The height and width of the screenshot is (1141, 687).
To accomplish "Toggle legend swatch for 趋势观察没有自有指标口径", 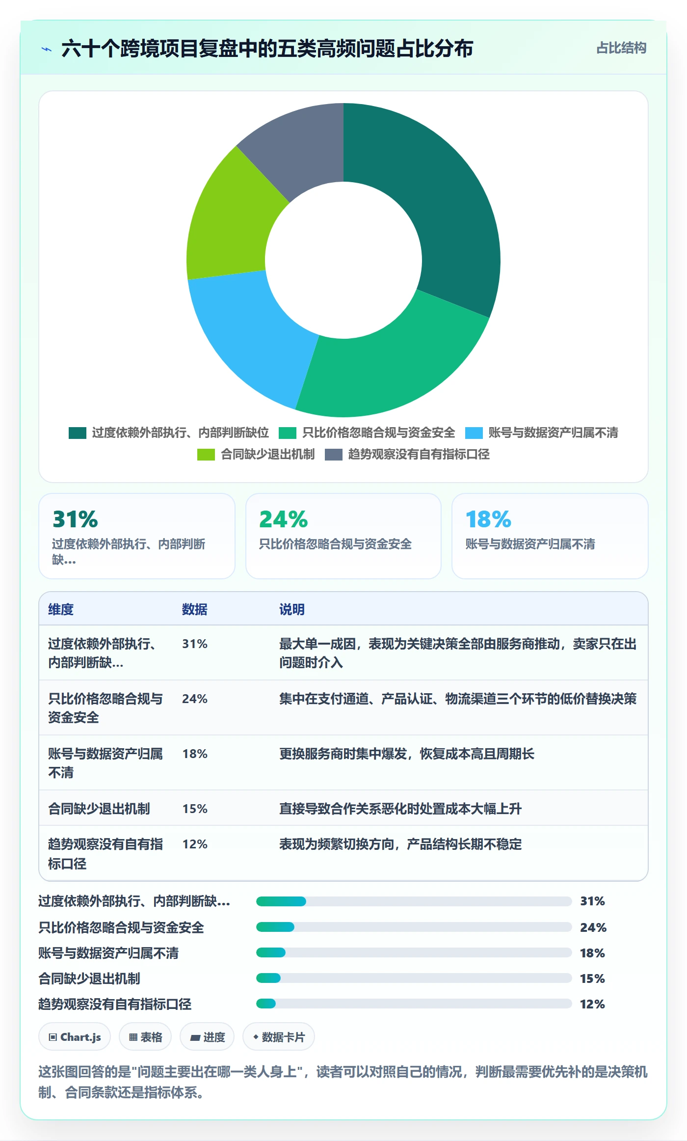I will pos(334,455).
